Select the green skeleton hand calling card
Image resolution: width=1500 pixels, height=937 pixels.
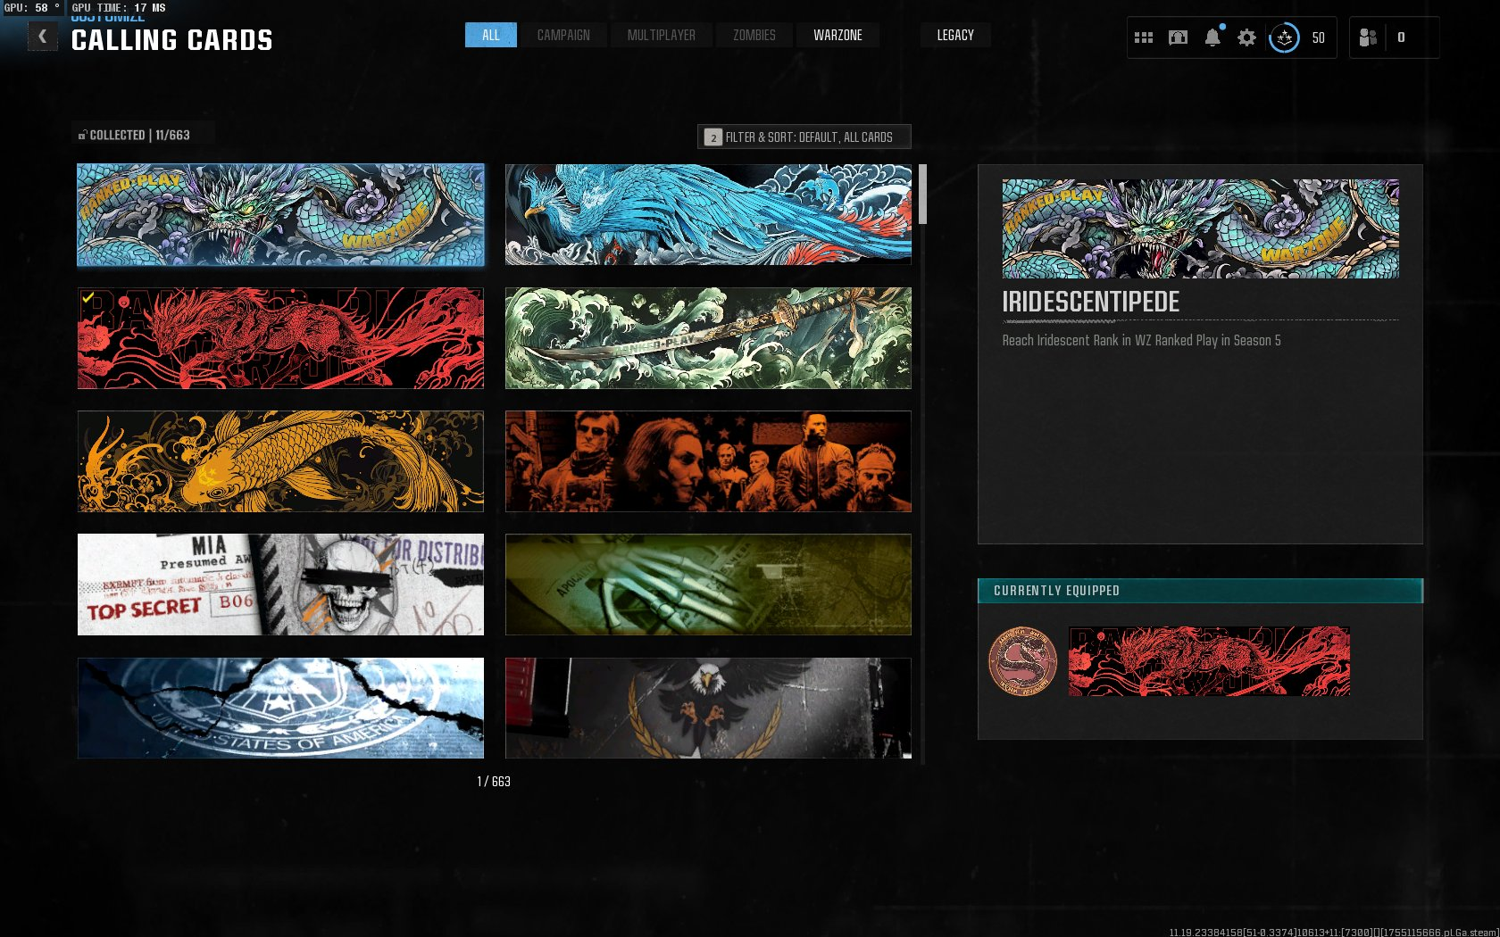[x=708, y=585]
